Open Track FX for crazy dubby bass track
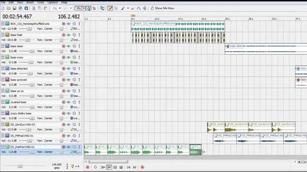The image size is (307, 172). tap(69, 113)
